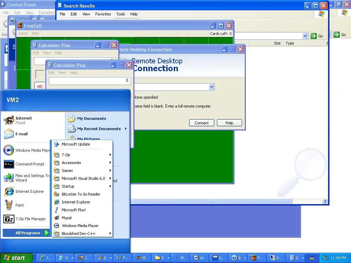The image size is (351, 263).
Task: Expand Microsoft Visual Studio 6.0 submenu
Action: (82, 178)
